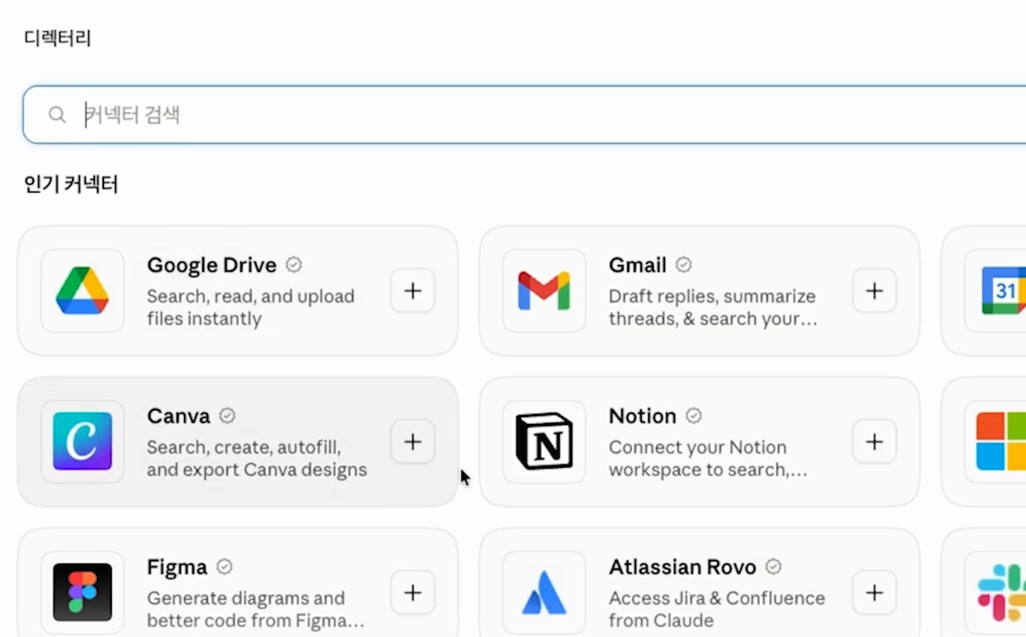The image size is (1026, 637).
Task: Click the verified badge beside Figma
Action: point(224,566)
